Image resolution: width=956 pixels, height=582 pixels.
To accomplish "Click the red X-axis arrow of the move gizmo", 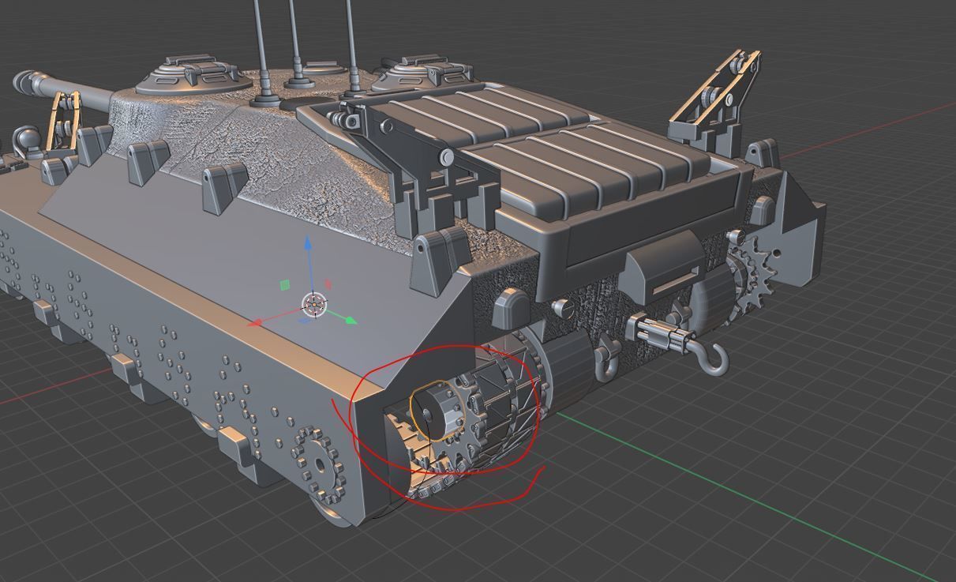I will (255, 322).
